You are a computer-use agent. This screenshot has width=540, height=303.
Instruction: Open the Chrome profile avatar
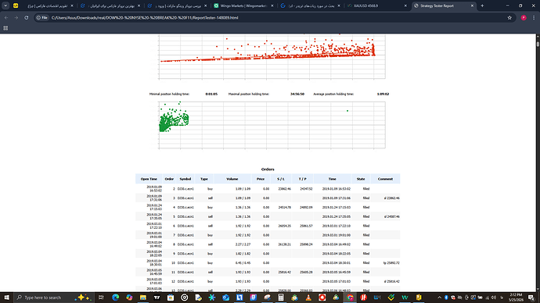[524, 17]
